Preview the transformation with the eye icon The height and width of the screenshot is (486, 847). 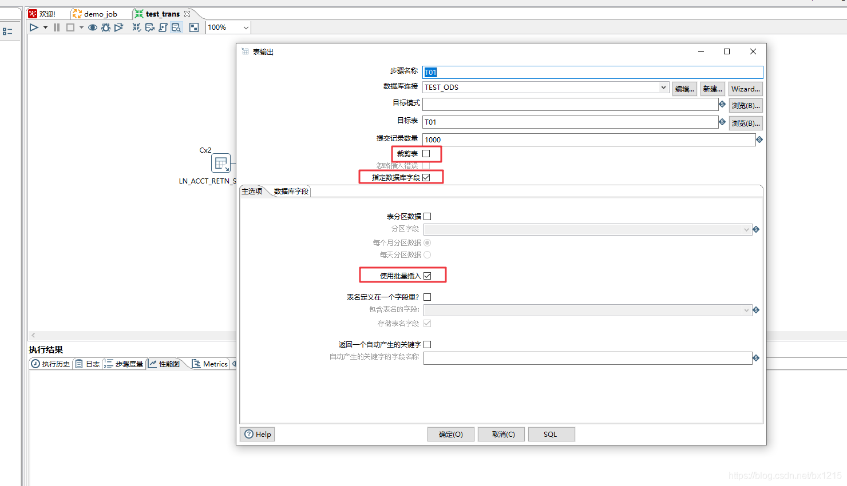point(93,27)
